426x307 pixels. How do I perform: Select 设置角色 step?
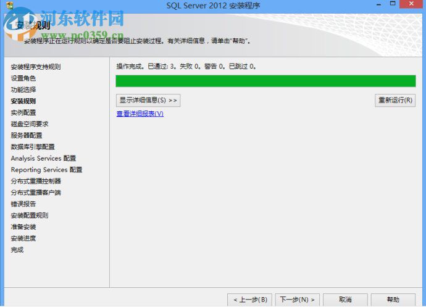pos(23,78)
